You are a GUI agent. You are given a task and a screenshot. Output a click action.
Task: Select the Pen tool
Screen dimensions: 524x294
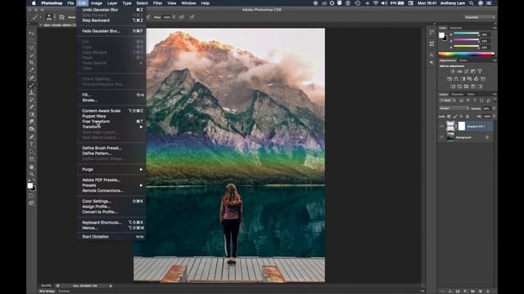[x=31, y=136]
